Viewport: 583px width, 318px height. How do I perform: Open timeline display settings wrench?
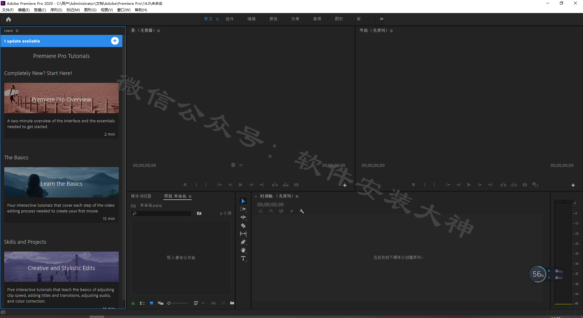[302, 211]
